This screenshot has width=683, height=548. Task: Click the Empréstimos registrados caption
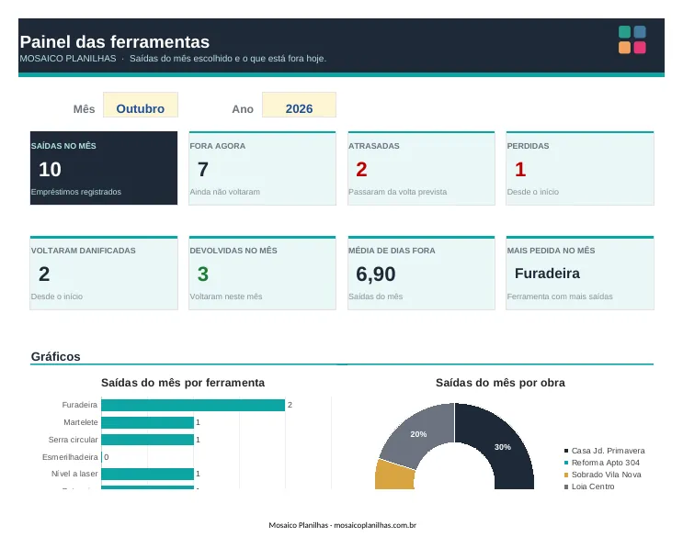pyautogui.click(x=76, y=192)
